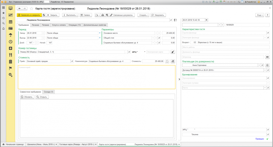Open the payment card section in sidebar
The image size is (273, 147).
pyautogui.click(x=11, y=28)
